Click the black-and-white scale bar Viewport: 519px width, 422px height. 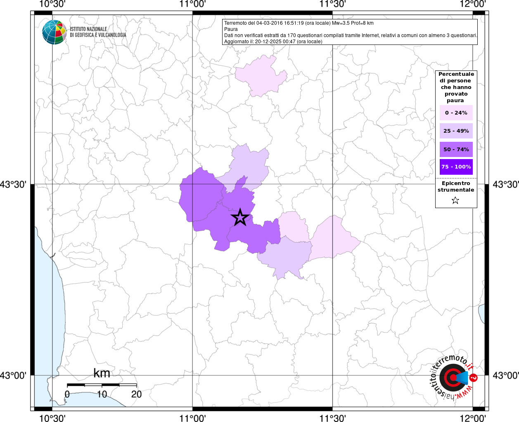(102, 385)
